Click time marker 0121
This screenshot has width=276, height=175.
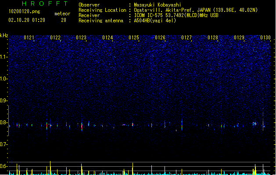pyautogui.click(x=29, y=38)
